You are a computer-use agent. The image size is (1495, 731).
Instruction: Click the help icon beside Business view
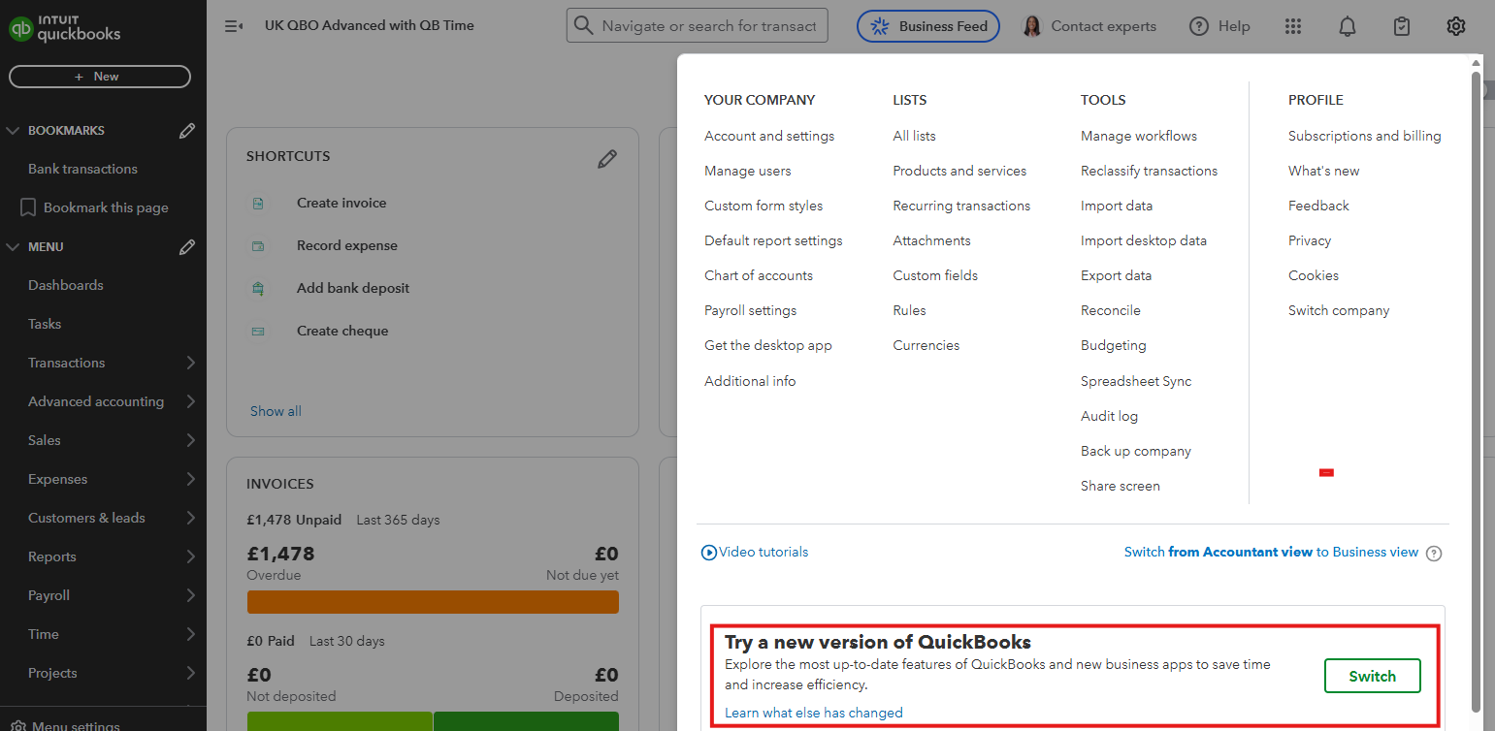click(1434, 553)
